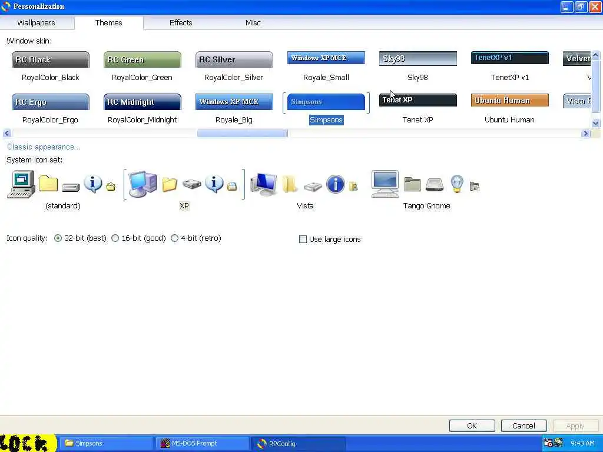Select 4-bit (retro) icon quality

[174, 238]
